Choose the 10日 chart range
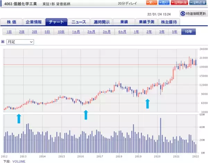The height and width of the screenshot is (163, 208). [x=61, y=32]
